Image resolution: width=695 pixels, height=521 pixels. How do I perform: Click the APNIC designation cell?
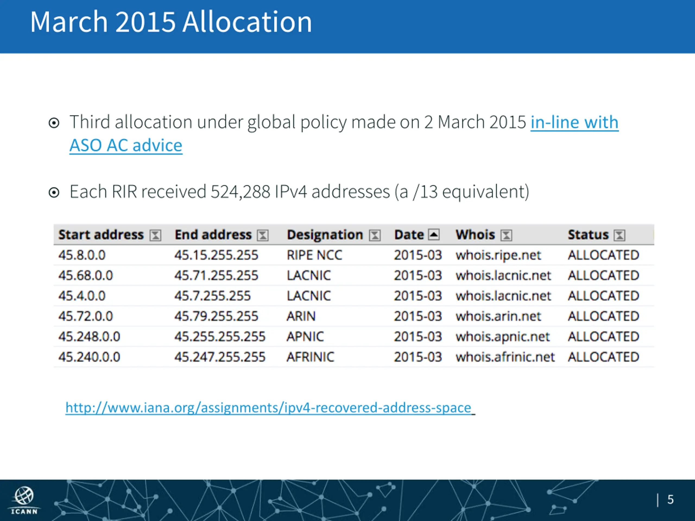(305, 337)
